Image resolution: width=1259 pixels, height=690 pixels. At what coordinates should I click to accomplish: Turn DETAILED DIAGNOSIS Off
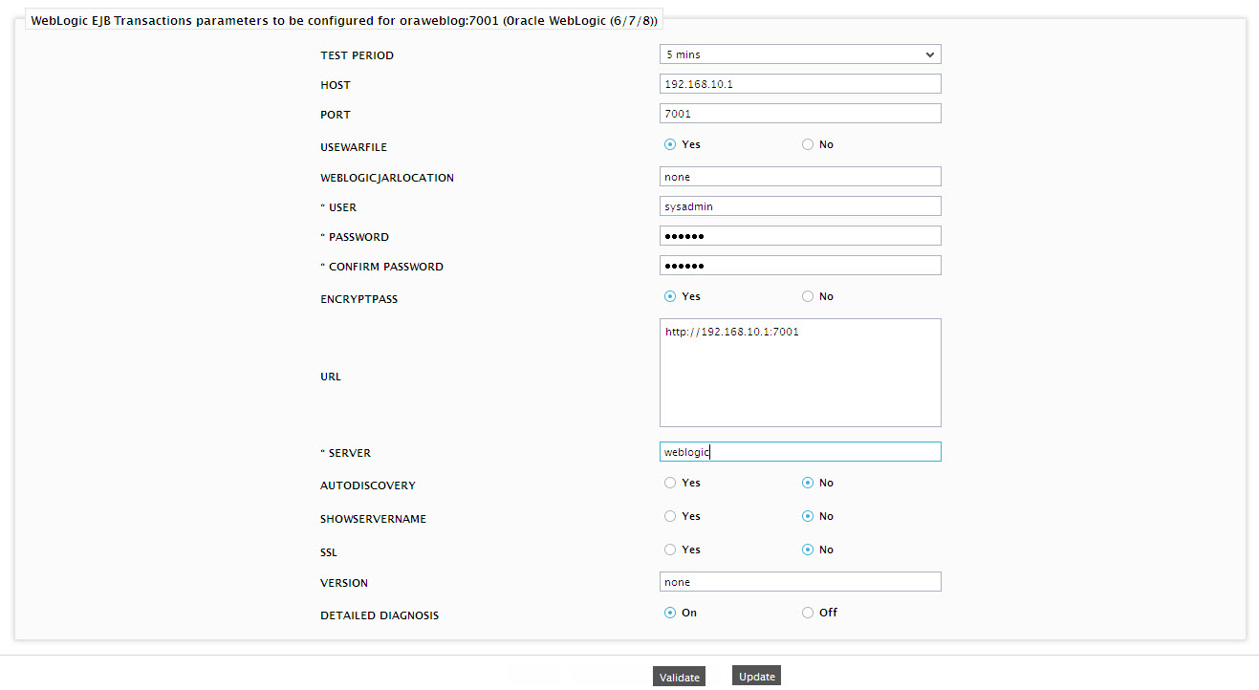pos(808,613)
